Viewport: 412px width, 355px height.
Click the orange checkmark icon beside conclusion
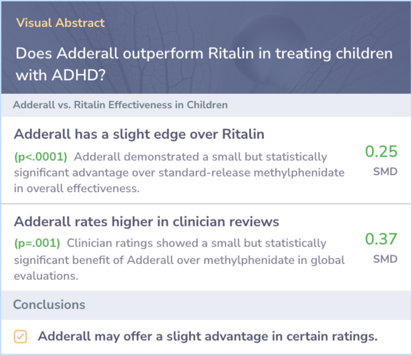coord(20,337)
